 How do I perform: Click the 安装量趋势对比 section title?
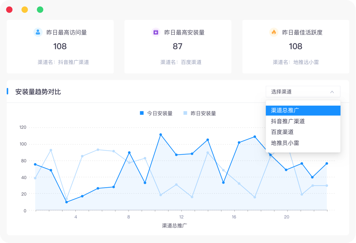tap(38, 92)
